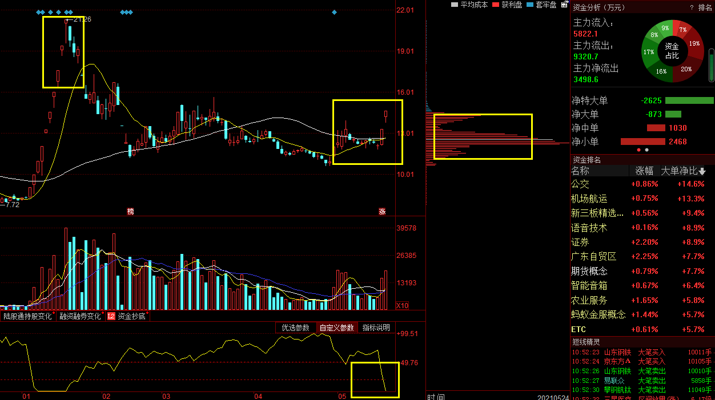Click the 资金占比 donut chart center
The width and height of the screenshot is (715, 400).
click(672, 51)
